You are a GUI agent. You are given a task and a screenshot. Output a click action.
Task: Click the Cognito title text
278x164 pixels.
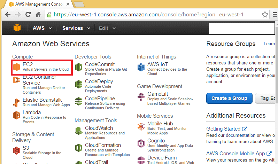[x=156, y=141]
